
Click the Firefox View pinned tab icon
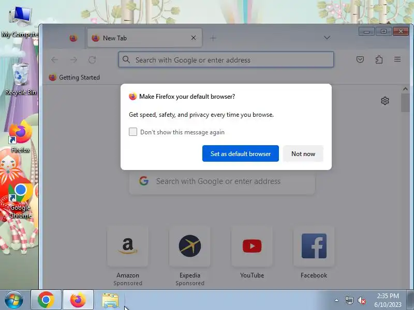coord(73,38)
